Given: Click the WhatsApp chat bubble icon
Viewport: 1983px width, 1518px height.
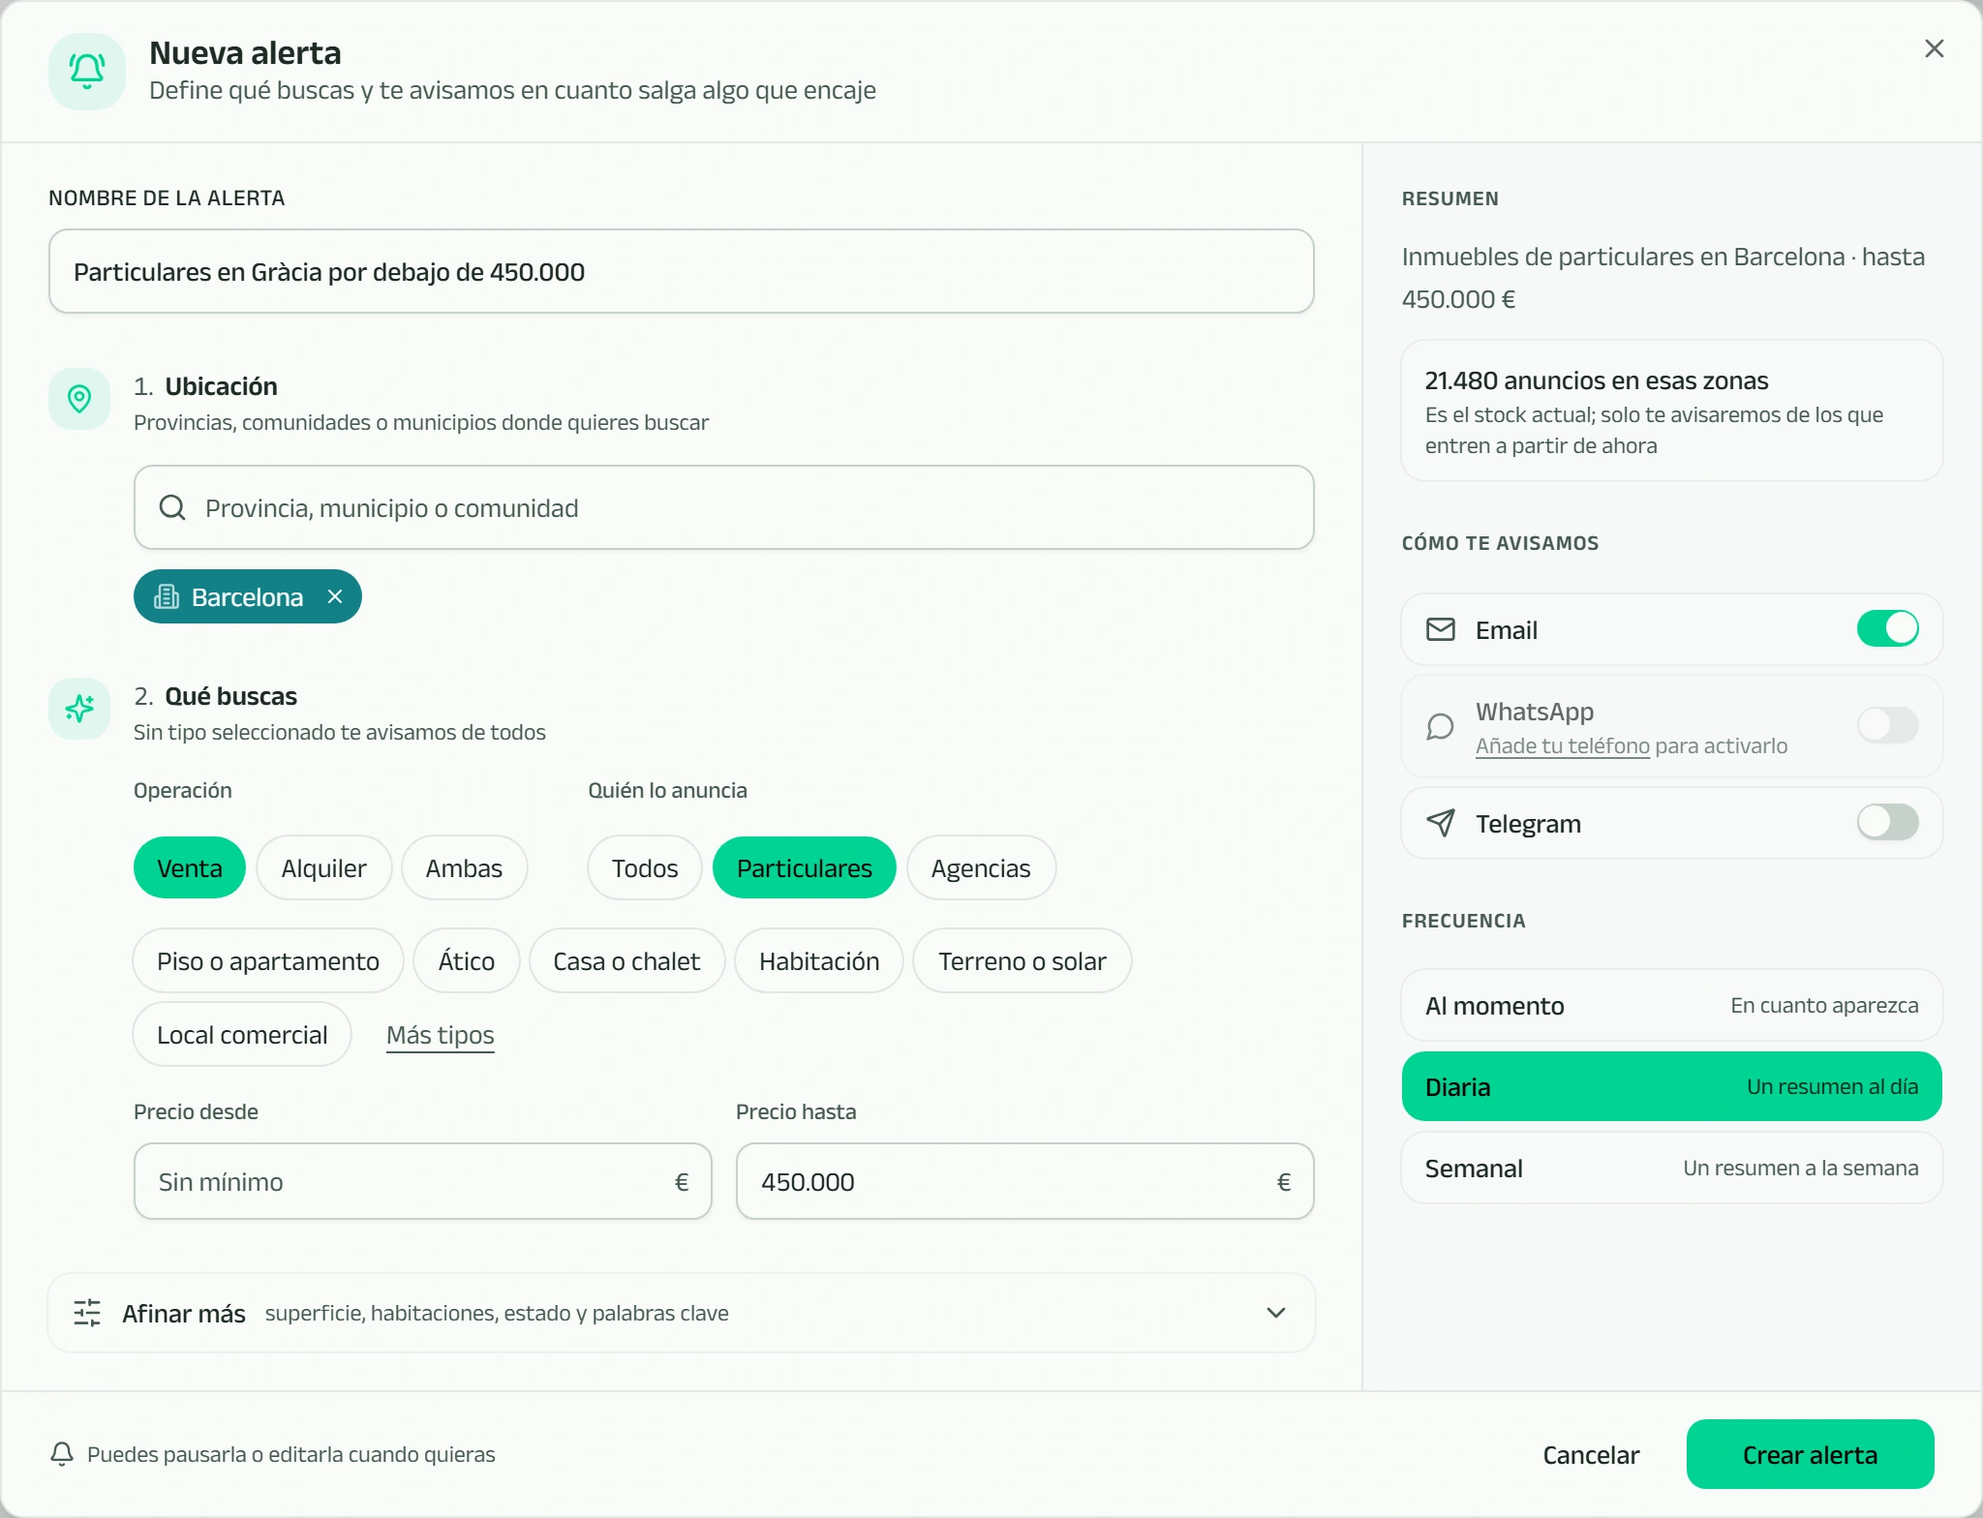Looking at the screenshot, I should (1441, 726).
